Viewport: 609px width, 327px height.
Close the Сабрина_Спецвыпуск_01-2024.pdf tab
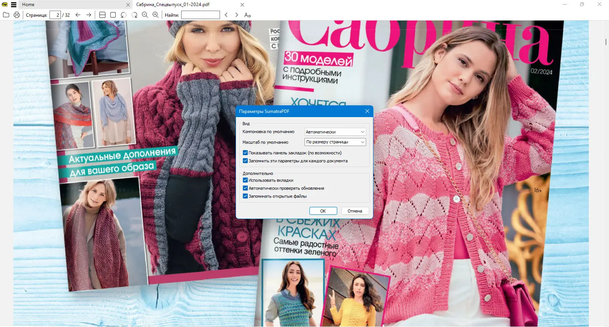click(x=242, y=5)
